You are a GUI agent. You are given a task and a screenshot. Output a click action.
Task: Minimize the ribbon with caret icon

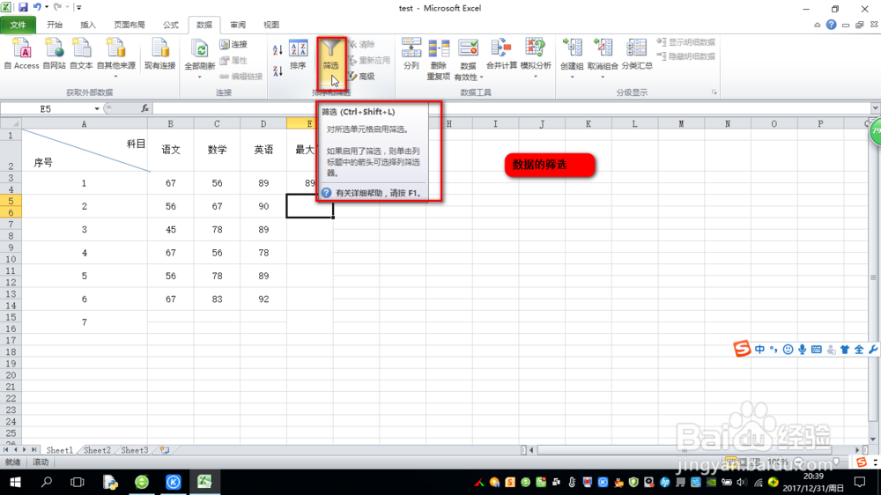[x=817, y=25]
